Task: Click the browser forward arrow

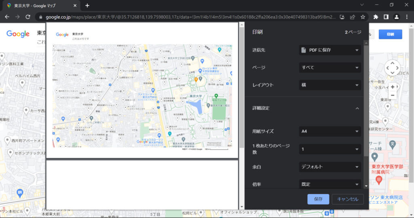Action: pos(17,17)
